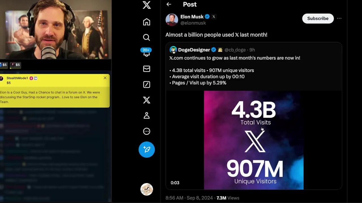Open the Grok slash icon
Image resolution: width=362 pixels, height=203 pixels.
146,84
